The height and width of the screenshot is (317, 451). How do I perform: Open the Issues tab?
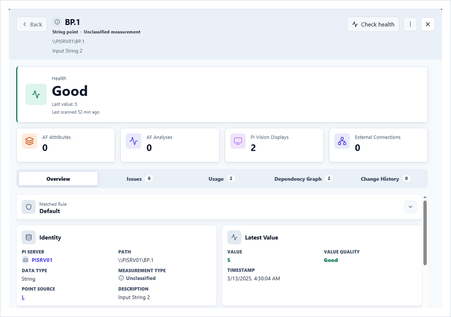coord(139,179)
